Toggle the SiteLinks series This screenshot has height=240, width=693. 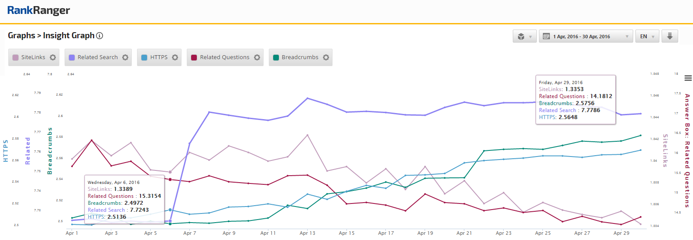(x=33, y=57)
